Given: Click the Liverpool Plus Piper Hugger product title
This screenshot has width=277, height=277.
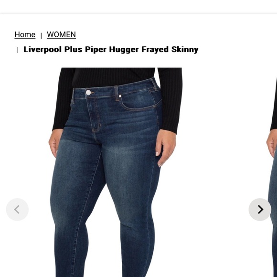Looking at the screenshot, I should (111, 50).
